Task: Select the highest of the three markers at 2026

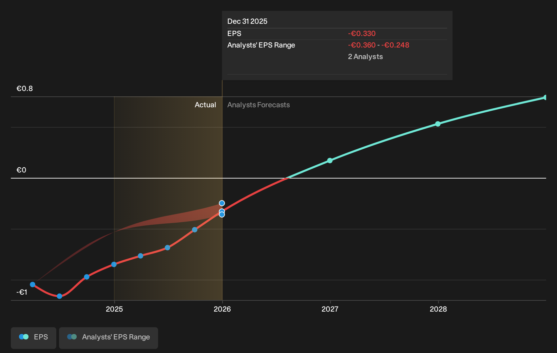Action: click(222, 203)
